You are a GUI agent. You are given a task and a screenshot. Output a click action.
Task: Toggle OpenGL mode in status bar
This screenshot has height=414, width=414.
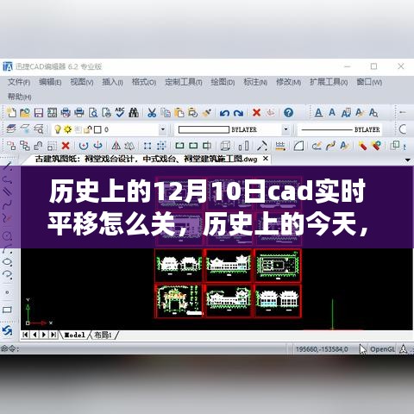coord(382,349)
